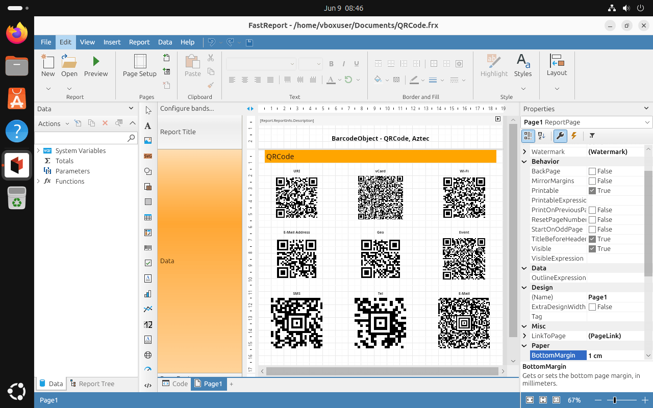
Task: Click the filter icon in Properties panel
Action: pyautogui.click(x=592, y=136)
